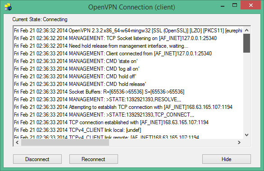Click the horizontal scrollbar right arrow
The height and width of the screenshot is (171, 264).
pos(239,143)
